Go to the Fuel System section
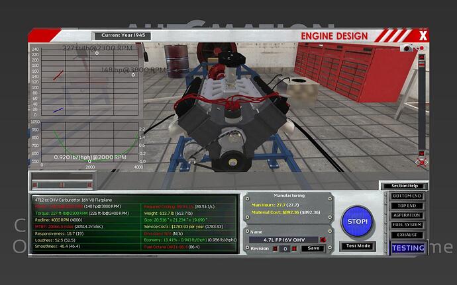457x285 pixels. click(407, 225)
